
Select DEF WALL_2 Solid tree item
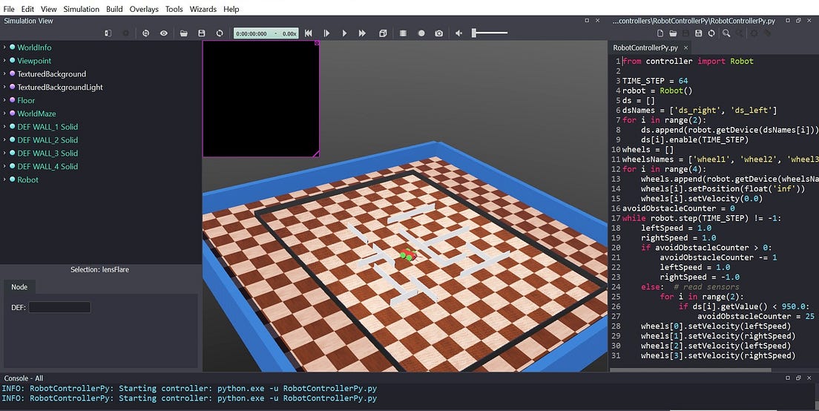click(x=47, y=140)
